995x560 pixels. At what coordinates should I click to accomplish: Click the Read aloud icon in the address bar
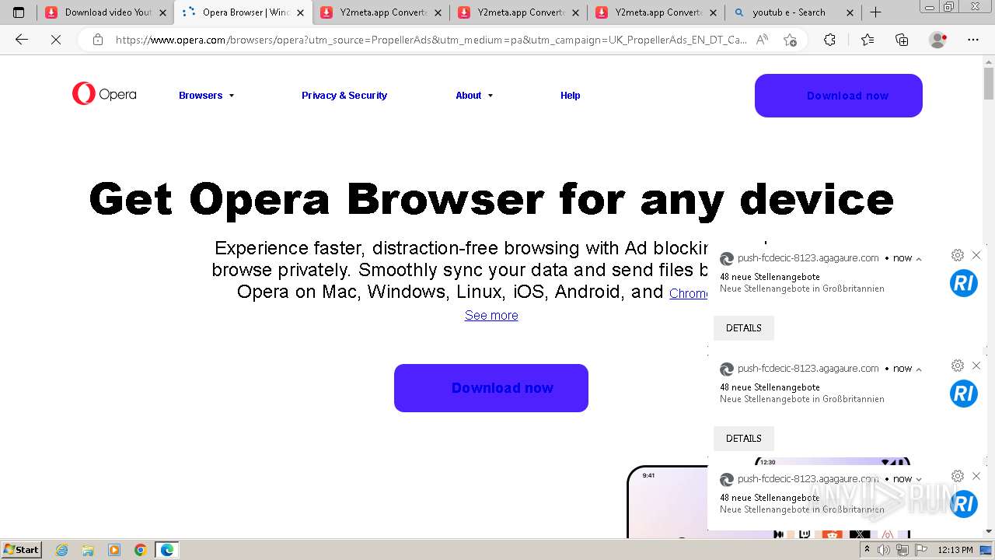[762, 40]
